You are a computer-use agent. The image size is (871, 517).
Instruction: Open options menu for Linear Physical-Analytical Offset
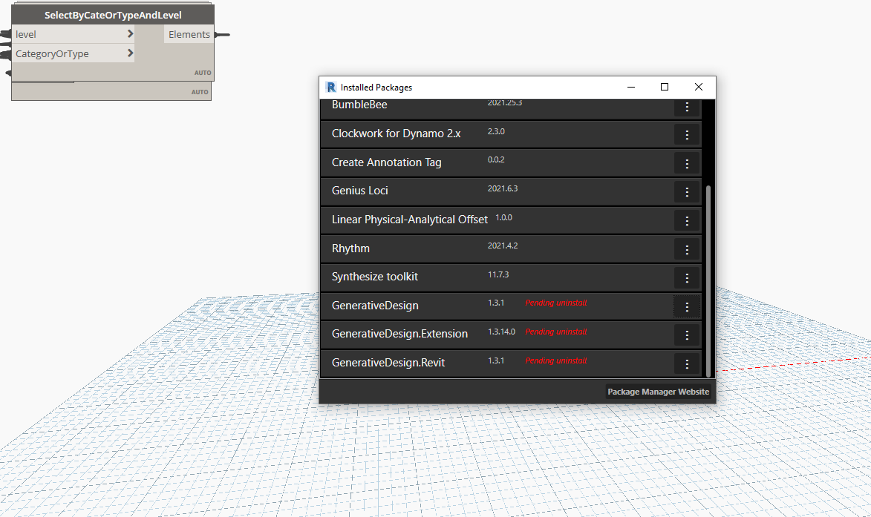(x=687, y=221)
